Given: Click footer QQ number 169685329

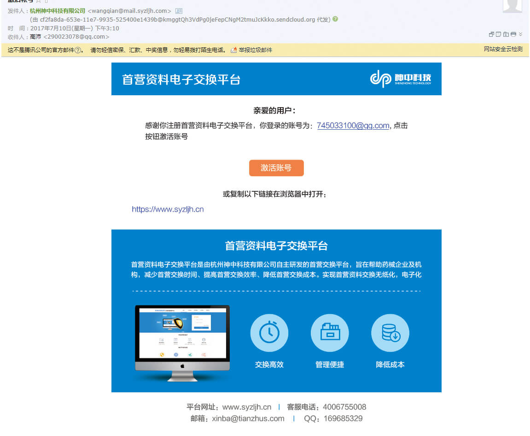Looking at the screenshot, I should [343, 419].
